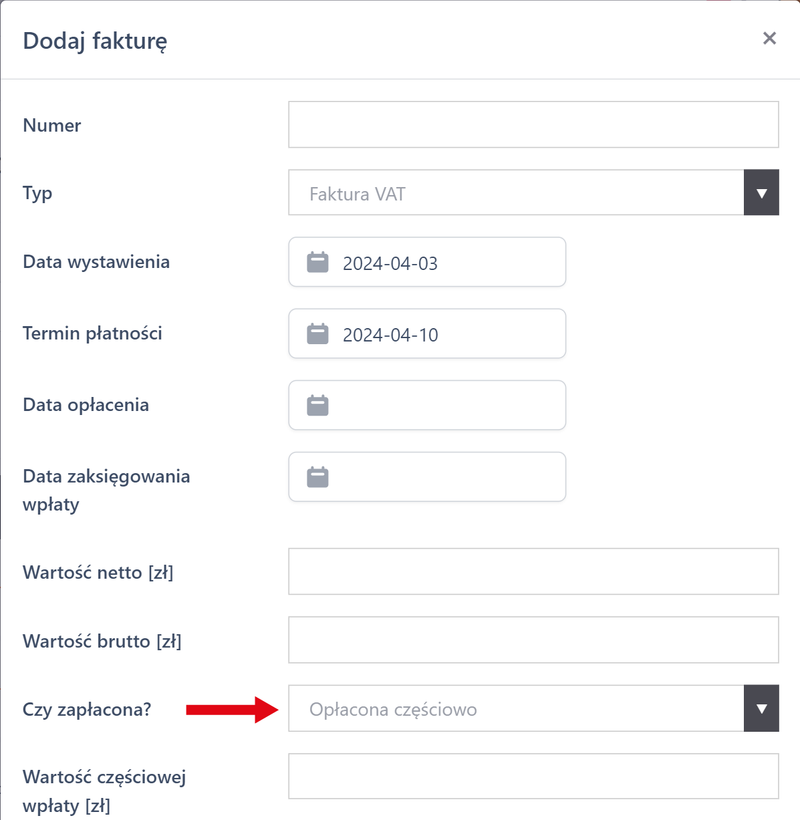Close the Dodaj fakturę dialog
The width and height of the screenshot is (800, 820).
coord(769,39)
